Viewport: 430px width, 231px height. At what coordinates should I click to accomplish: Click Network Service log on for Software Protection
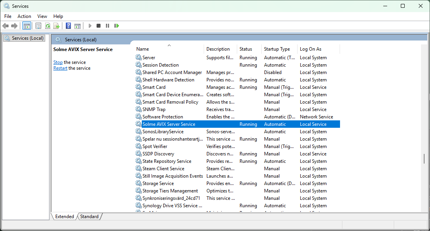coord(316,116)
